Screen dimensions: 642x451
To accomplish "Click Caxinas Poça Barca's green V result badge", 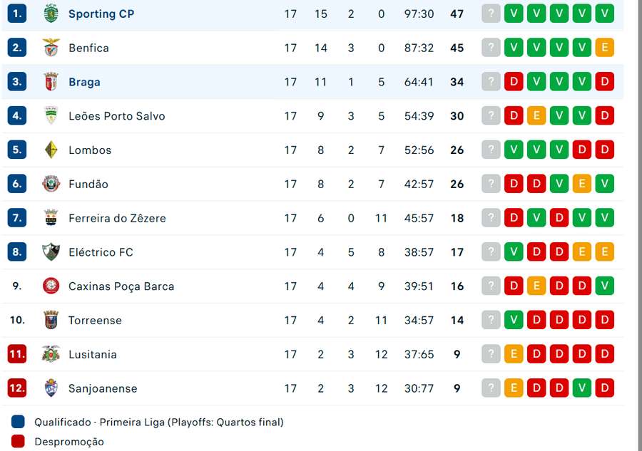I will coord(604,286).
